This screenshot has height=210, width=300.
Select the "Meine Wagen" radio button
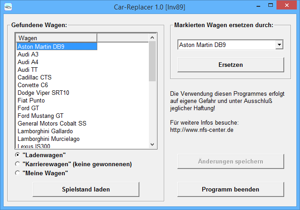tap(18, 173)
